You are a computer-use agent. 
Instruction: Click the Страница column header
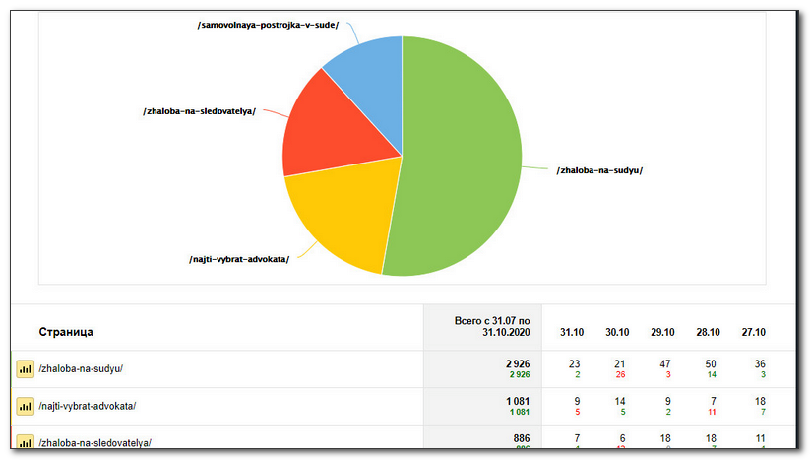point(66,332)
